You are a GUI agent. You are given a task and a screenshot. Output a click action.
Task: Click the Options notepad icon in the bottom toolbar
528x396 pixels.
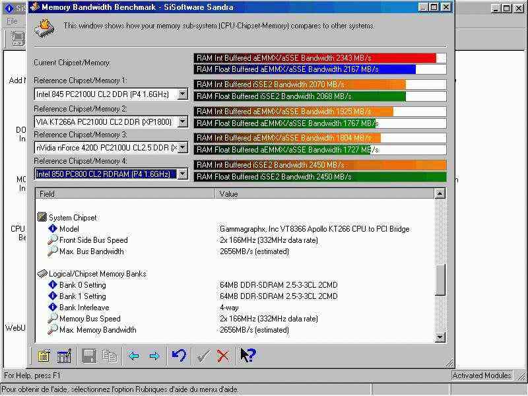(x=44, y=356)
